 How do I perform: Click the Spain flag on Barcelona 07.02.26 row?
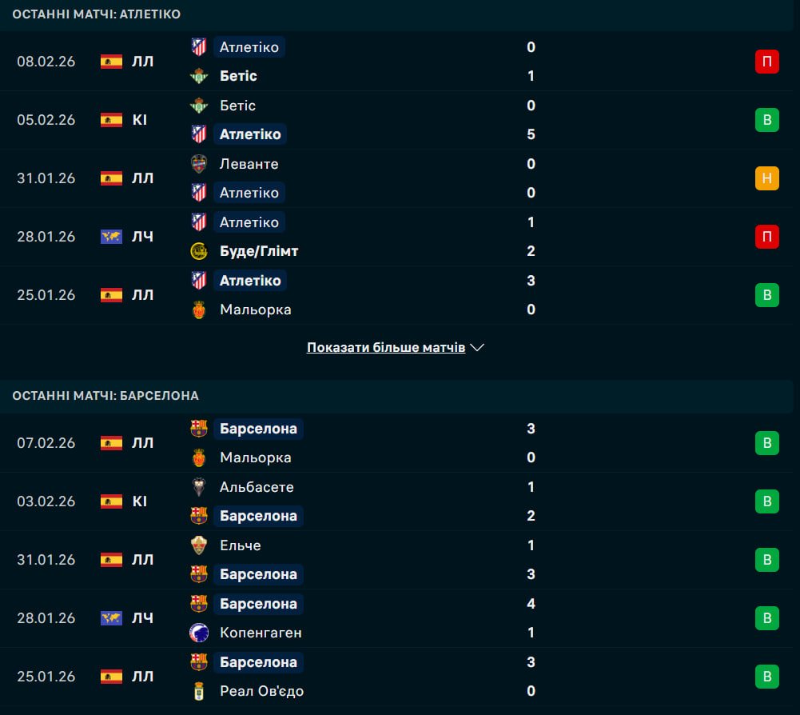coord(111,443)
